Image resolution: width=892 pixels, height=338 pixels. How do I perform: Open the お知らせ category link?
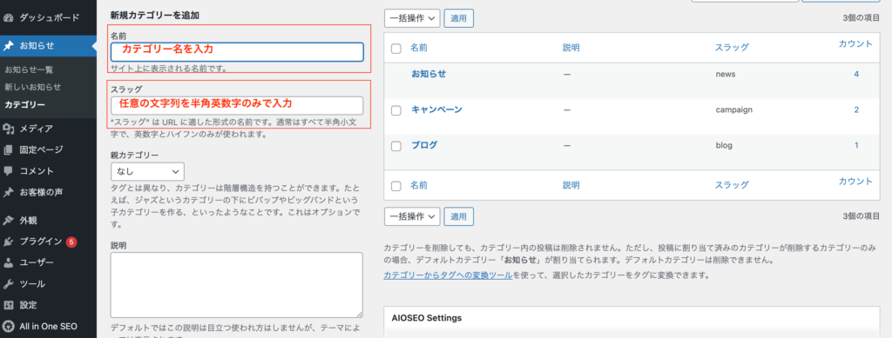429,74
